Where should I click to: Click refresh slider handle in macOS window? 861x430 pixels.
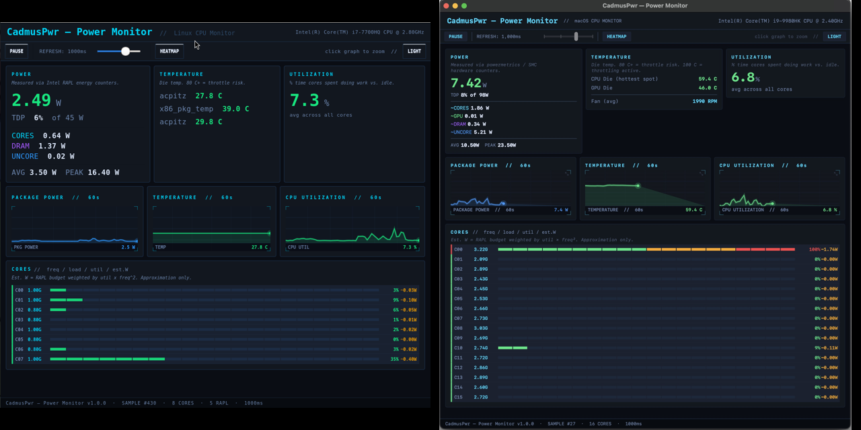pyautogui.click(x=576, y=37)
